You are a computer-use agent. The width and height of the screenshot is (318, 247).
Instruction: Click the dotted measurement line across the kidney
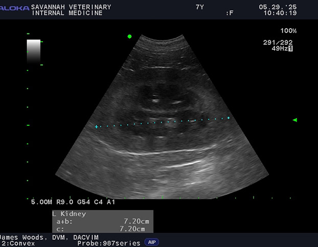[x=163, y=122]
